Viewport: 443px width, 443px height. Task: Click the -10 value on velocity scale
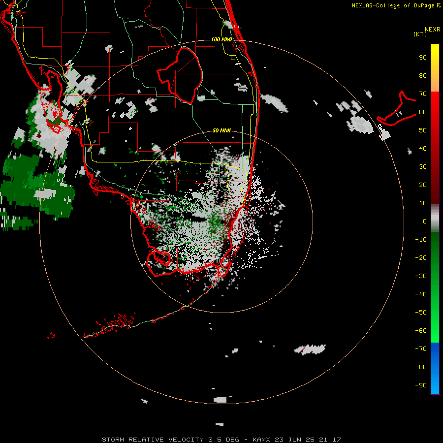click(421, 240)
